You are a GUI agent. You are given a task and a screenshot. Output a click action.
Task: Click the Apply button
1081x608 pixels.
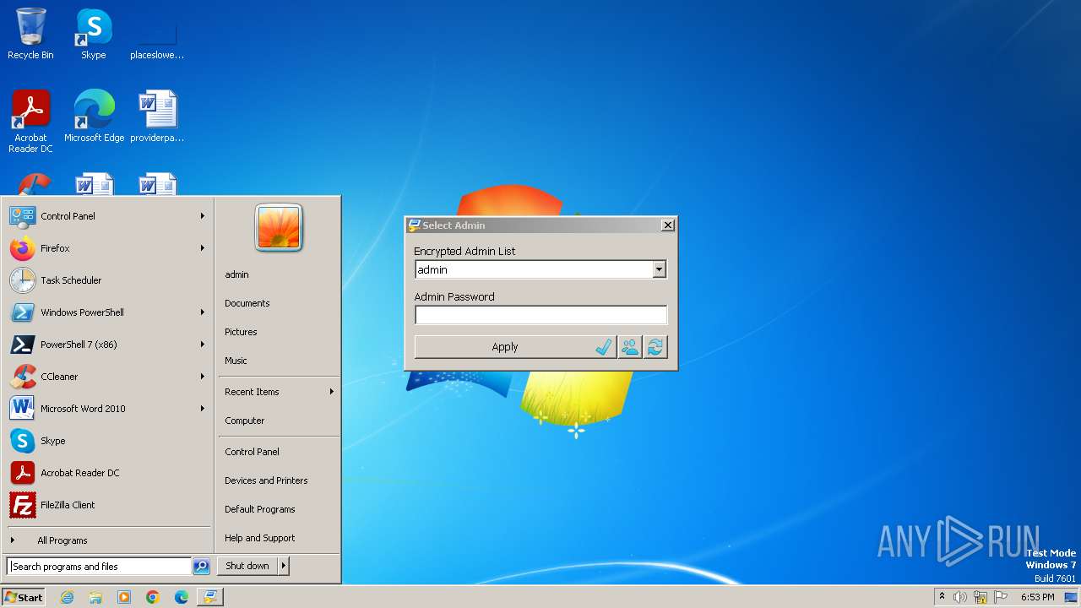(x=515, y=347)
